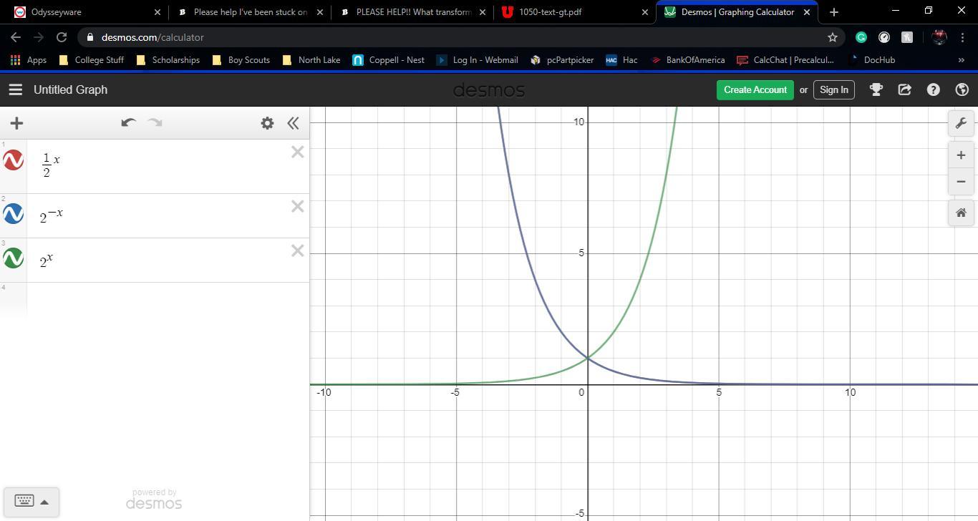Open the Grammarly extension

[x=861, y=37]
